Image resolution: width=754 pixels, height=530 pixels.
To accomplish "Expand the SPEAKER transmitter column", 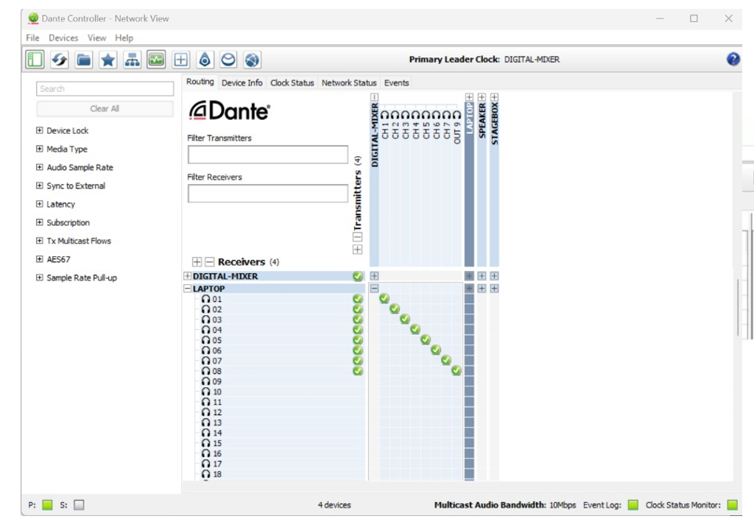I will (482, 97).
